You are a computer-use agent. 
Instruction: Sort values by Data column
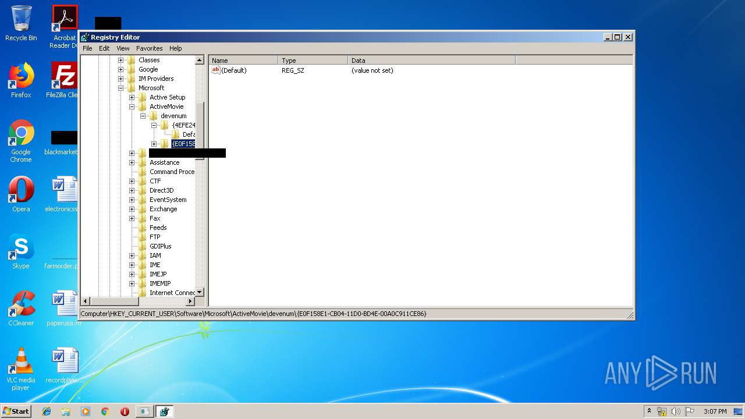pos(432,60)
